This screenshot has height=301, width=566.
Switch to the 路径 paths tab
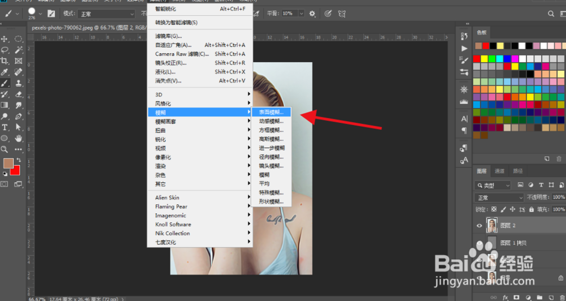click(518, 171)
